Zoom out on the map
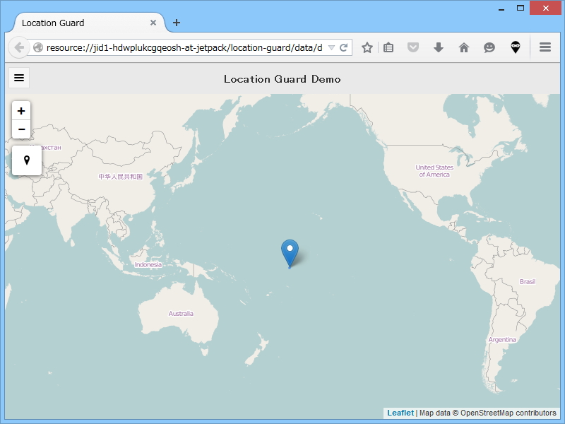The image size is (565, 424). click(x=21, y=129)
